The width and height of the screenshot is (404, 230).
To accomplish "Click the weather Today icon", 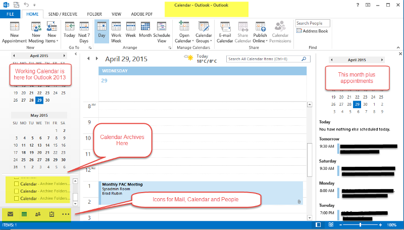I will click(x=188, y=57).
